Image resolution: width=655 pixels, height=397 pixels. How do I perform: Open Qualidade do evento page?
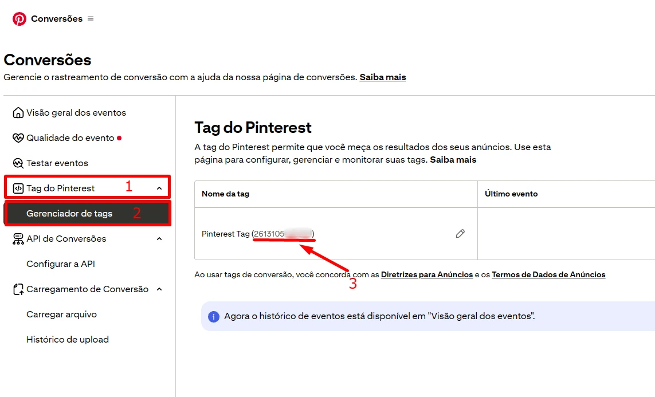pos(70,137)
